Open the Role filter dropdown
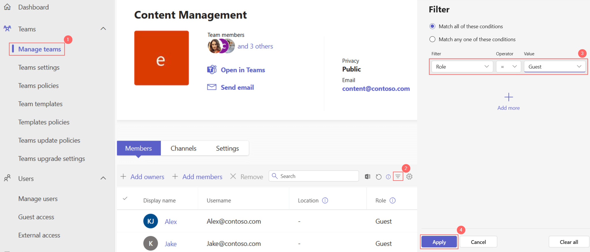 click(x=462, y=67)
